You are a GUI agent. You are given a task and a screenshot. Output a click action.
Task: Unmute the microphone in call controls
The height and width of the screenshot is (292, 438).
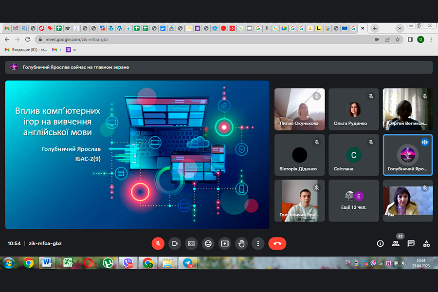pos(158,243)
